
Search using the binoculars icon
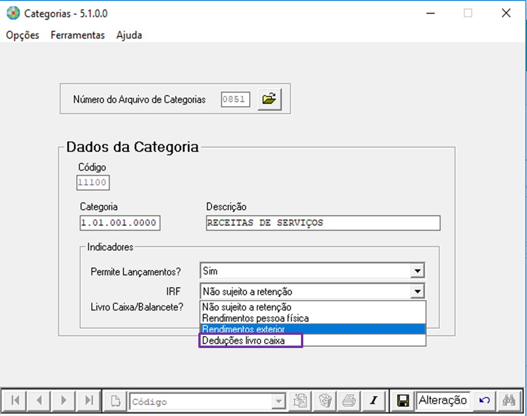click(509, 400)
